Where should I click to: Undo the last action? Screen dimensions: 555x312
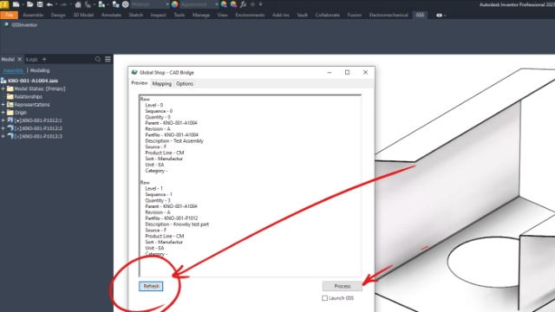click(x=49, y=4)
